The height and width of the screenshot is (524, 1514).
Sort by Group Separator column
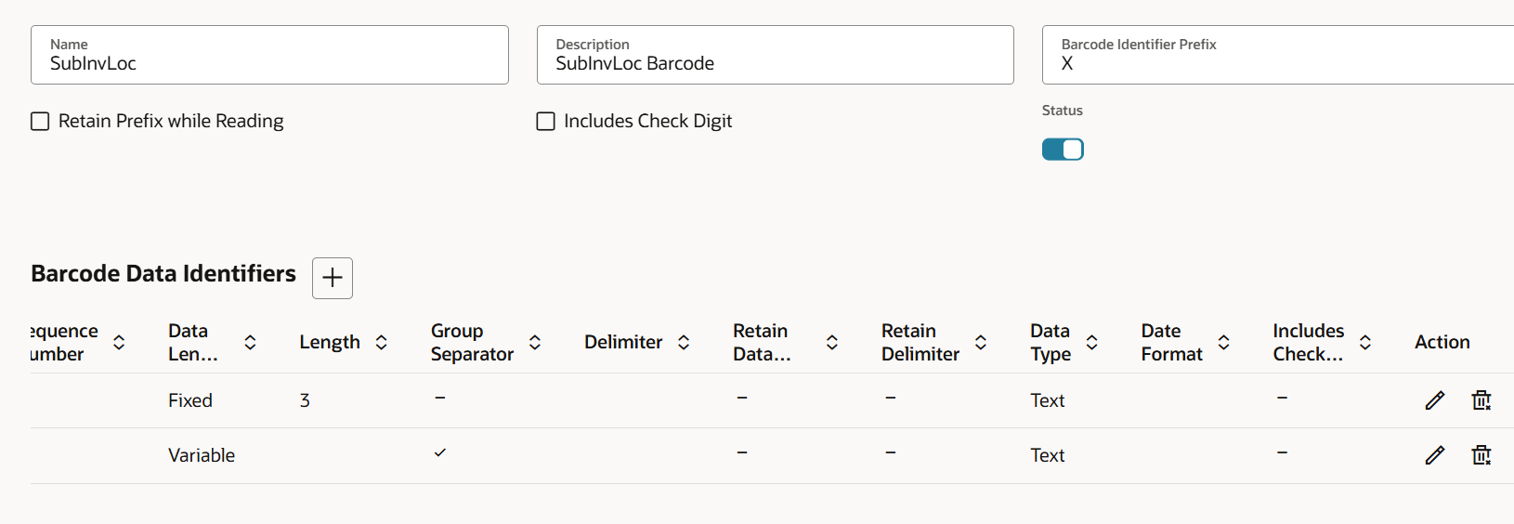pyautogui.click(x=535, y=342)
